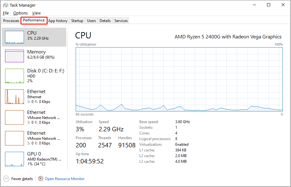This screenshot has width=291, height=187.
Task: Click the Resource Monitor gauge icon
Action: pyautogui.click(x=40, y=178)
